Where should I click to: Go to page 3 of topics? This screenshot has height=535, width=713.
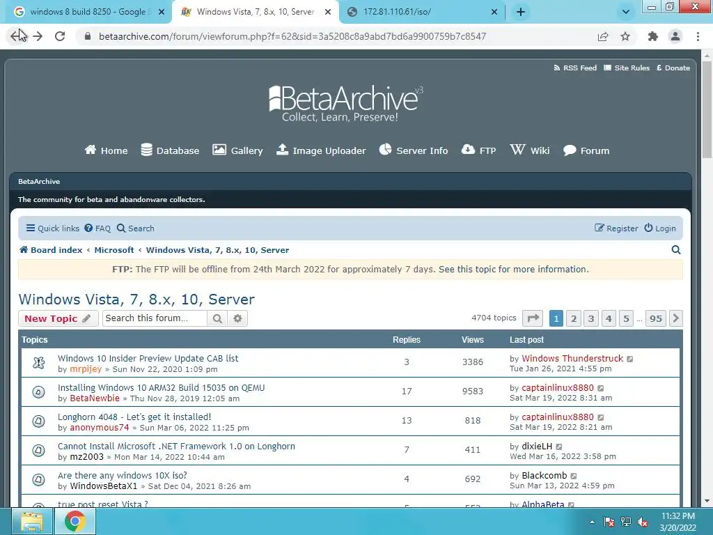tap(591, 318)
